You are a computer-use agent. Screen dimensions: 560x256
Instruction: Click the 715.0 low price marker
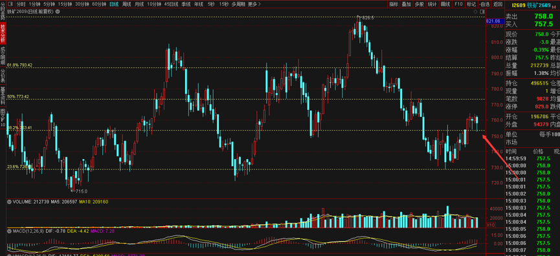click(82, 191)
